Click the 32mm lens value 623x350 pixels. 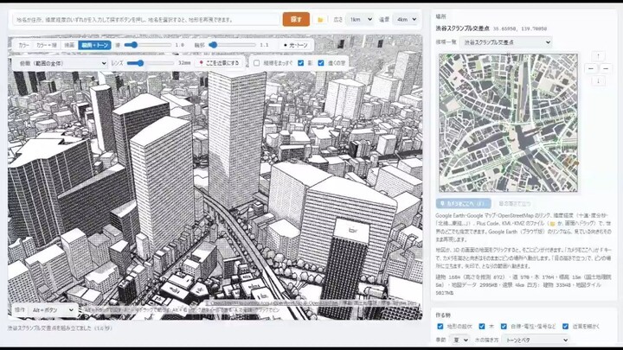click(x=184, y=63)
